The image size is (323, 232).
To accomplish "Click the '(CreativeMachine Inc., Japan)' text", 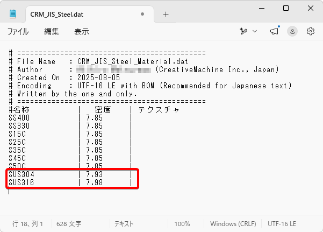I will pos(217,69).
